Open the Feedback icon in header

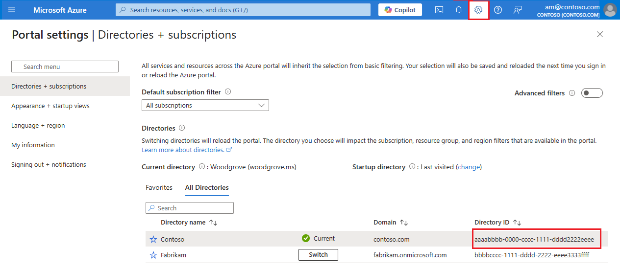tap(518, 10)
